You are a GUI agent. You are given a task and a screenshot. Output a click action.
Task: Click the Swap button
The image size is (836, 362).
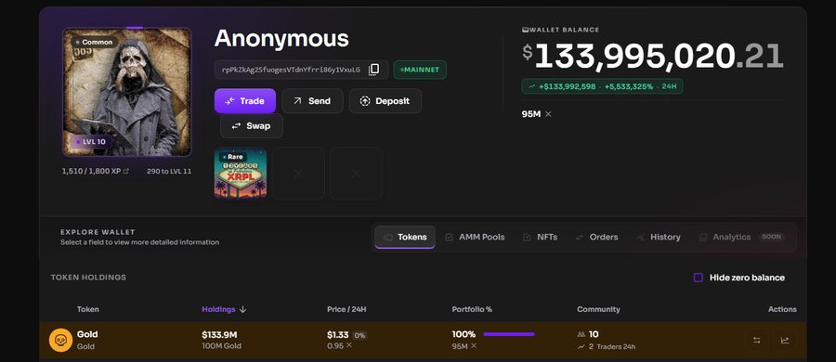coord(251,126)
